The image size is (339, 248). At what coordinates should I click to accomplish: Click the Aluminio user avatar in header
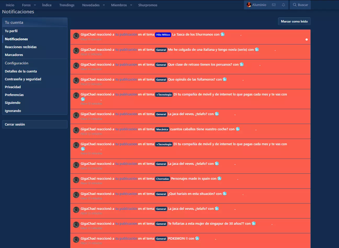pyautogui.click(x=249, y=5)
